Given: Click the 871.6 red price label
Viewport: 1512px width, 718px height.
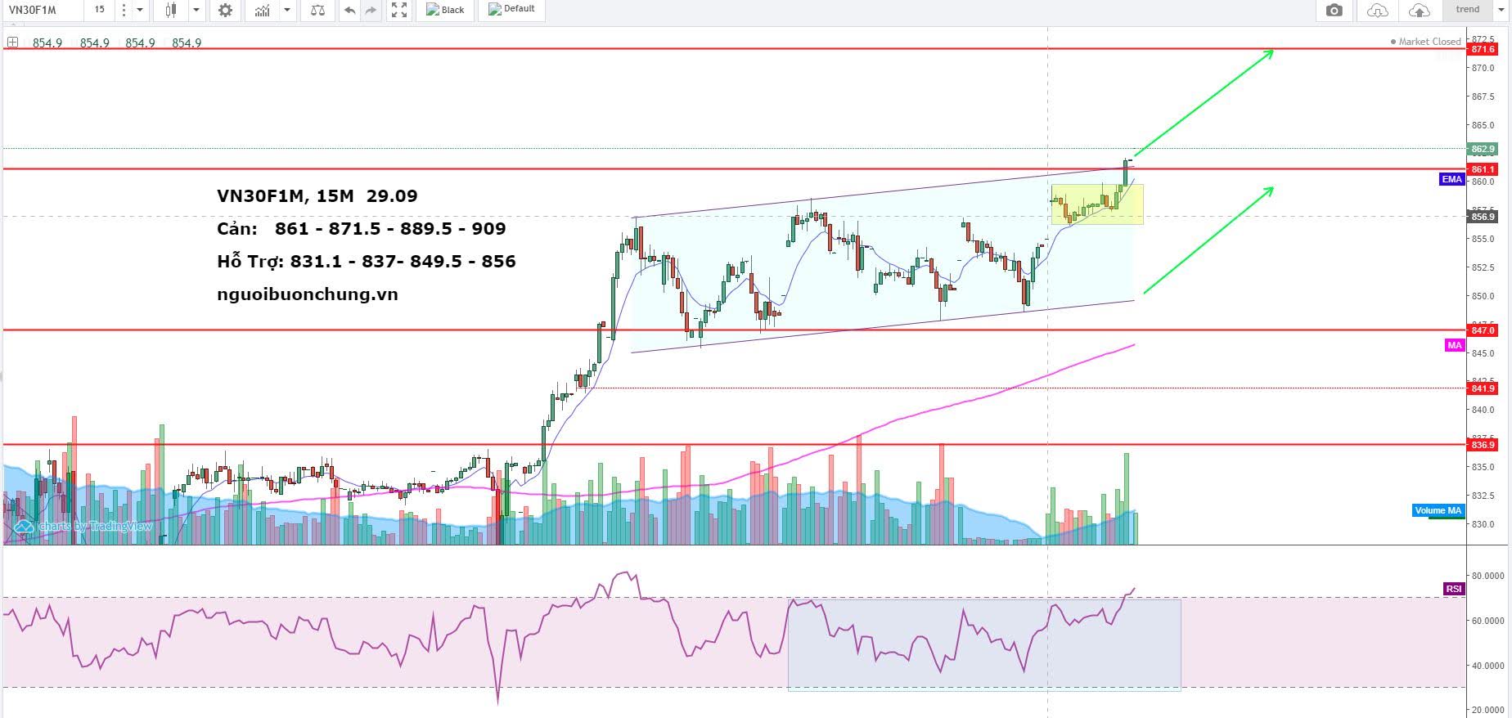Looking at the screenshot, I should pyautogui.click(x=1483, y=49).
